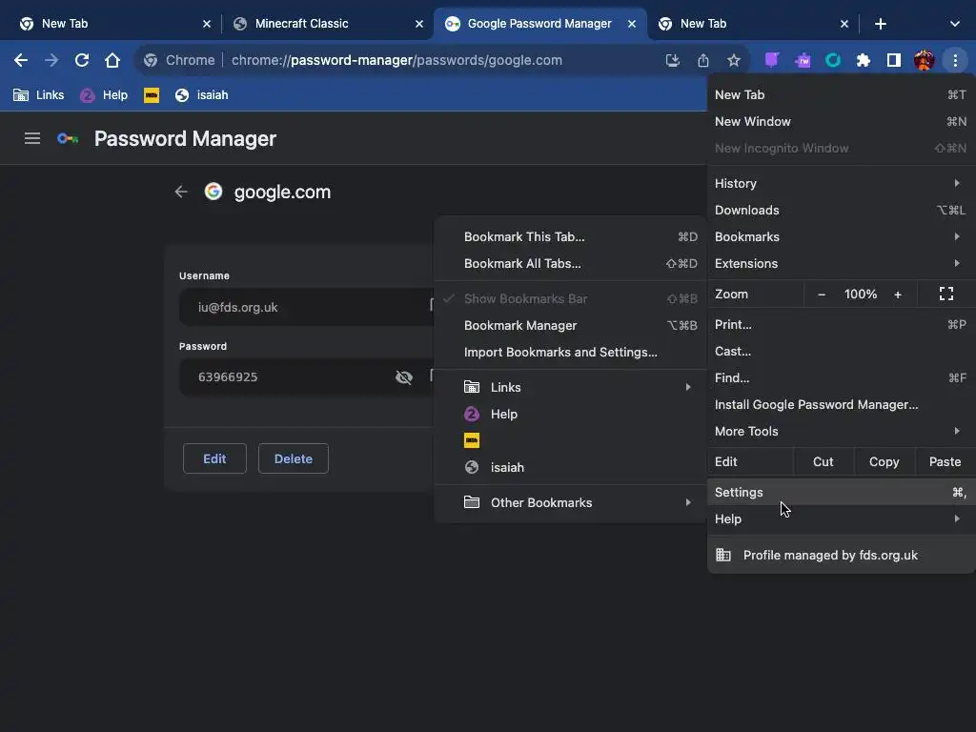The width and height of the screenshot is (976, 732).
Task: Increase zoom with plus button
Action: click(898, 295)
